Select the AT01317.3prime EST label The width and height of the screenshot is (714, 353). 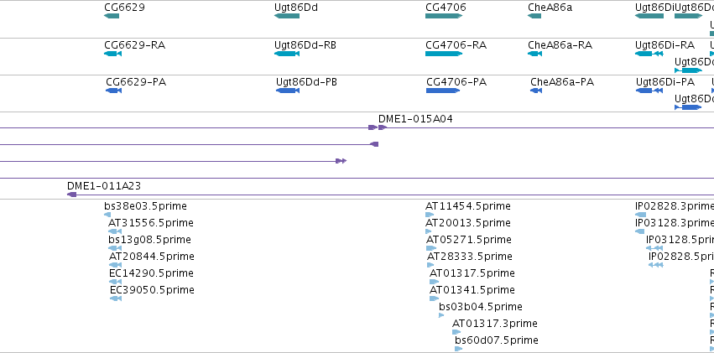pos(495,324)
